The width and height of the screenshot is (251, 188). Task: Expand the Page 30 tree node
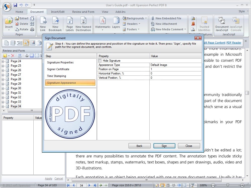pos(3,88)
